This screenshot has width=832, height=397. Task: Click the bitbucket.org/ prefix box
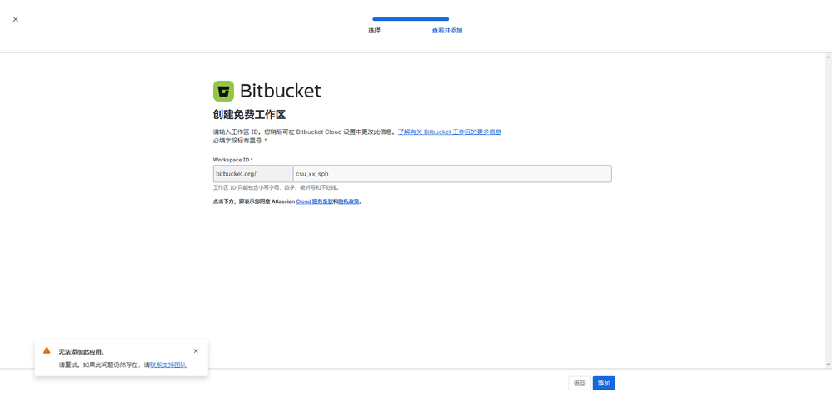[x=252, y=174]
